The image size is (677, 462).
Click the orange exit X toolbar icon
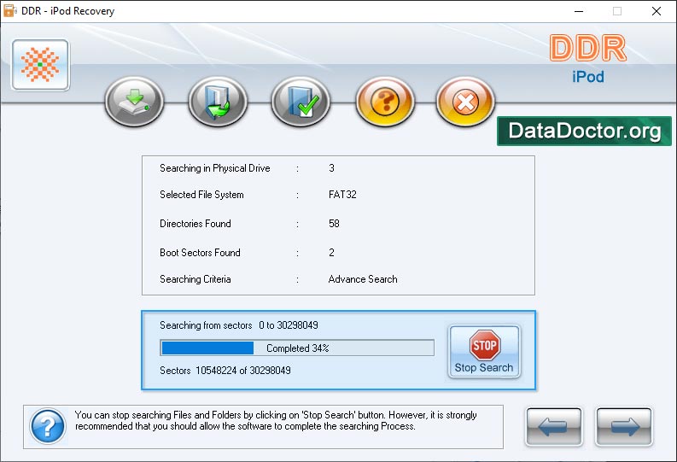[465, 102]
